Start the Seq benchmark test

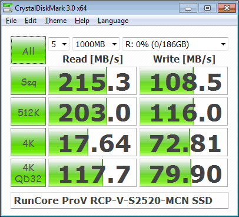click(28, 81)
